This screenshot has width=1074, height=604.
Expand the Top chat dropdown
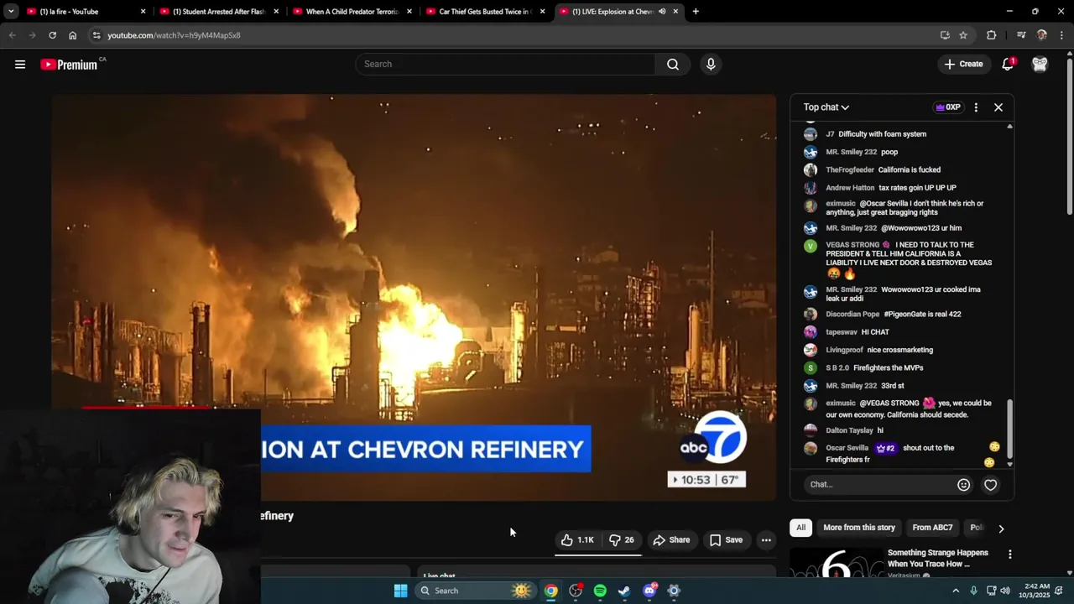(x=826, y=107)
